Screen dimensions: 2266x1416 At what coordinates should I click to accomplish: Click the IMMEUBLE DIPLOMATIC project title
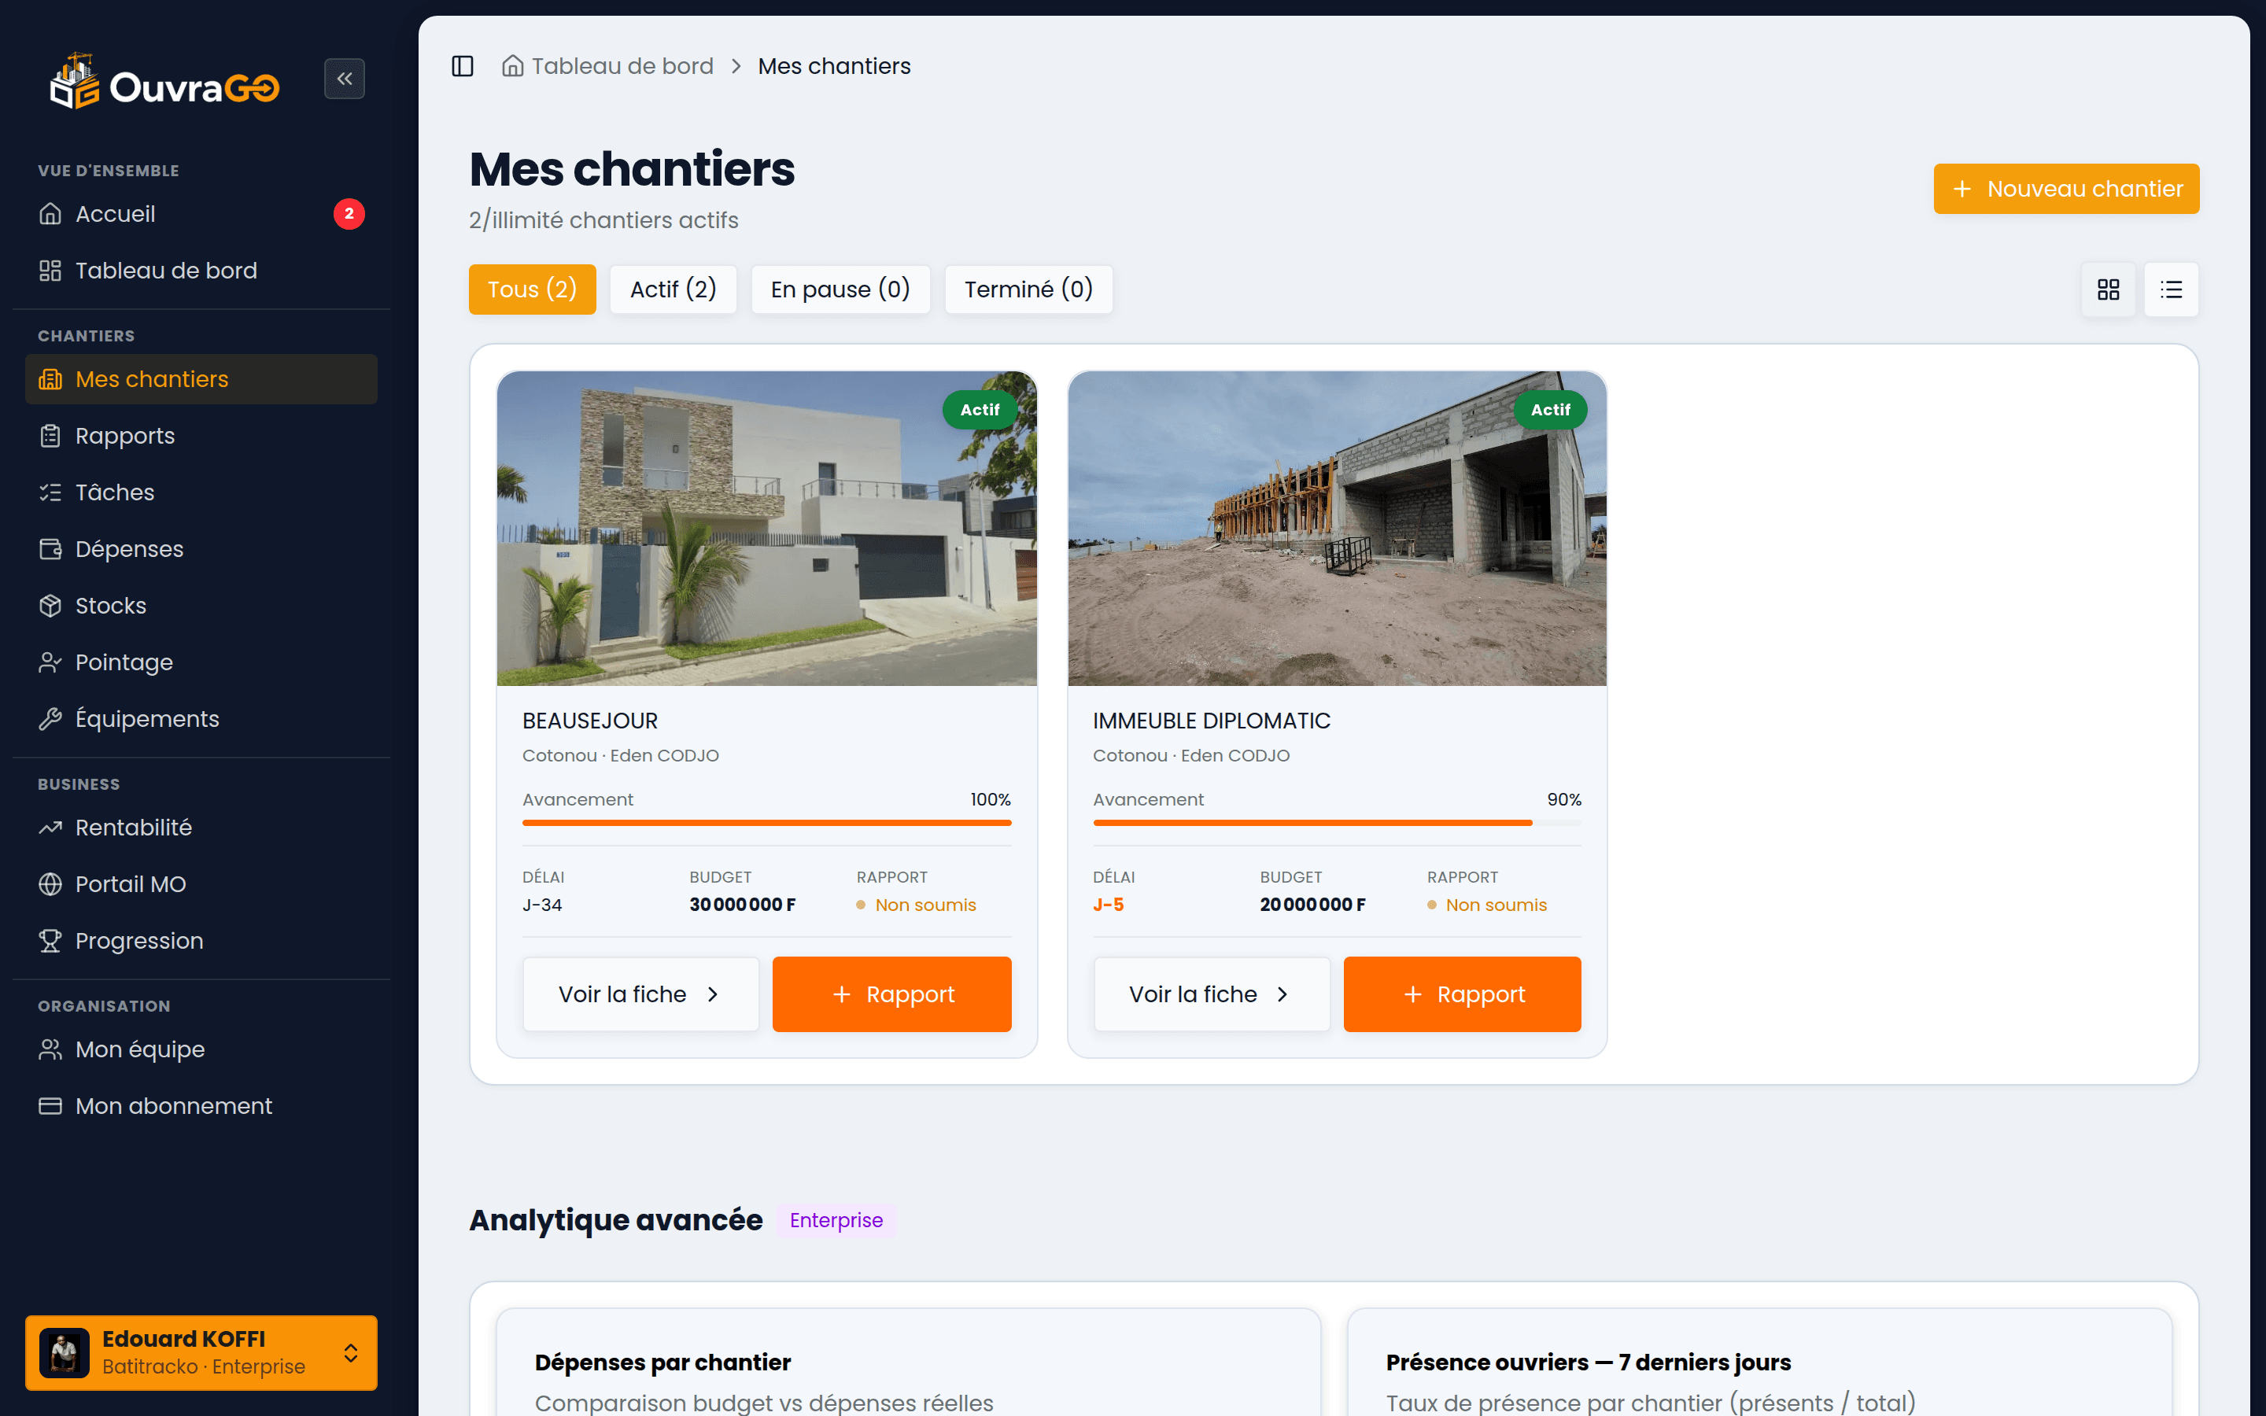click(x=1211, y=721)
